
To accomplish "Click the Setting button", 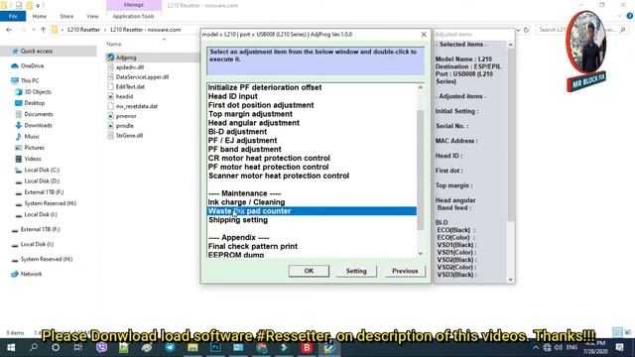I will click(356, 271).
